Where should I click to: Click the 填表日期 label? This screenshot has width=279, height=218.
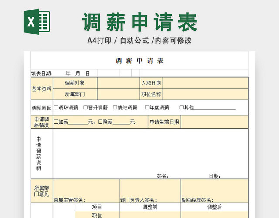coord(42,73)
